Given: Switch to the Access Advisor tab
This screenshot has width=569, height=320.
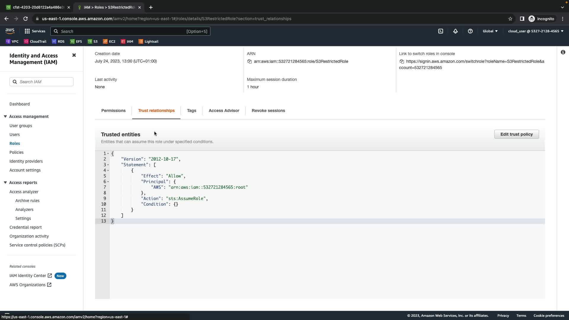Looking at the screenshot, I should (x=224, y=111).
